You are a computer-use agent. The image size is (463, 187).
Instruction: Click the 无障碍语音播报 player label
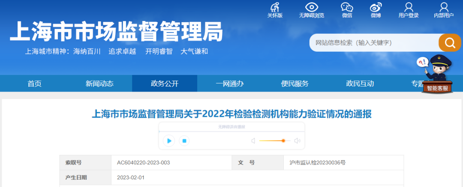coord(231,127)
